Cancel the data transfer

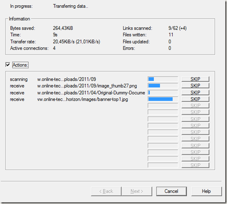(x=172, y=191)
